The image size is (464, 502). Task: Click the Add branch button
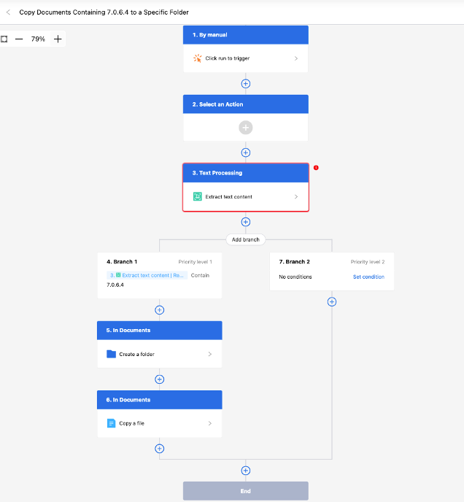click(x=245, y=239)
